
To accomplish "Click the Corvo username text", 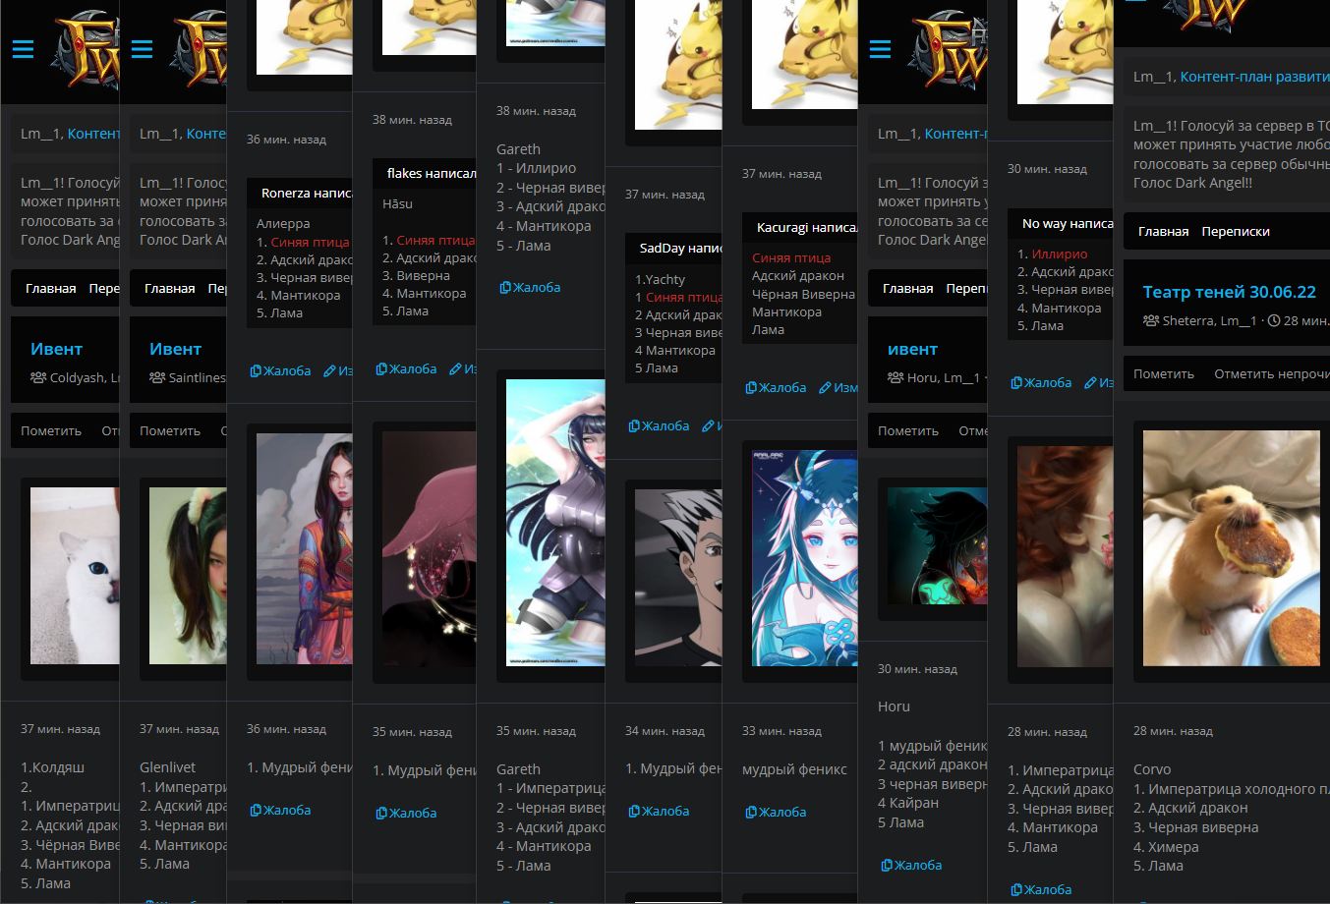I will point(1152,769).
